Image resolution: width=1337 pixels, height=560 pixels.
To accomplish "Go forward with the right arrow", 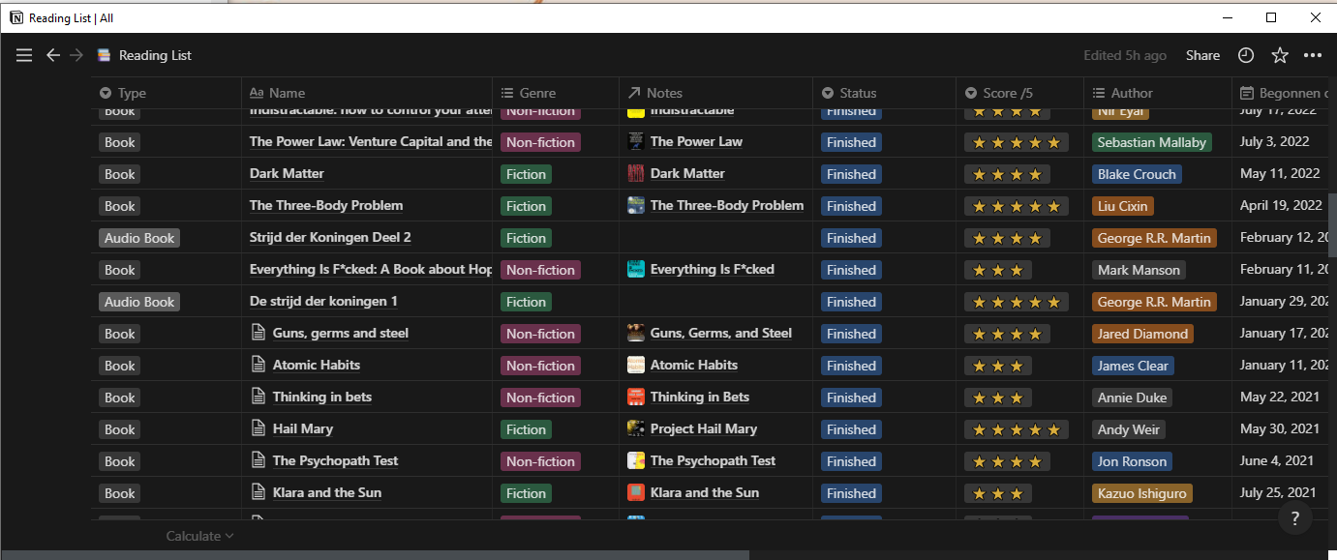I will coord(76,55).
